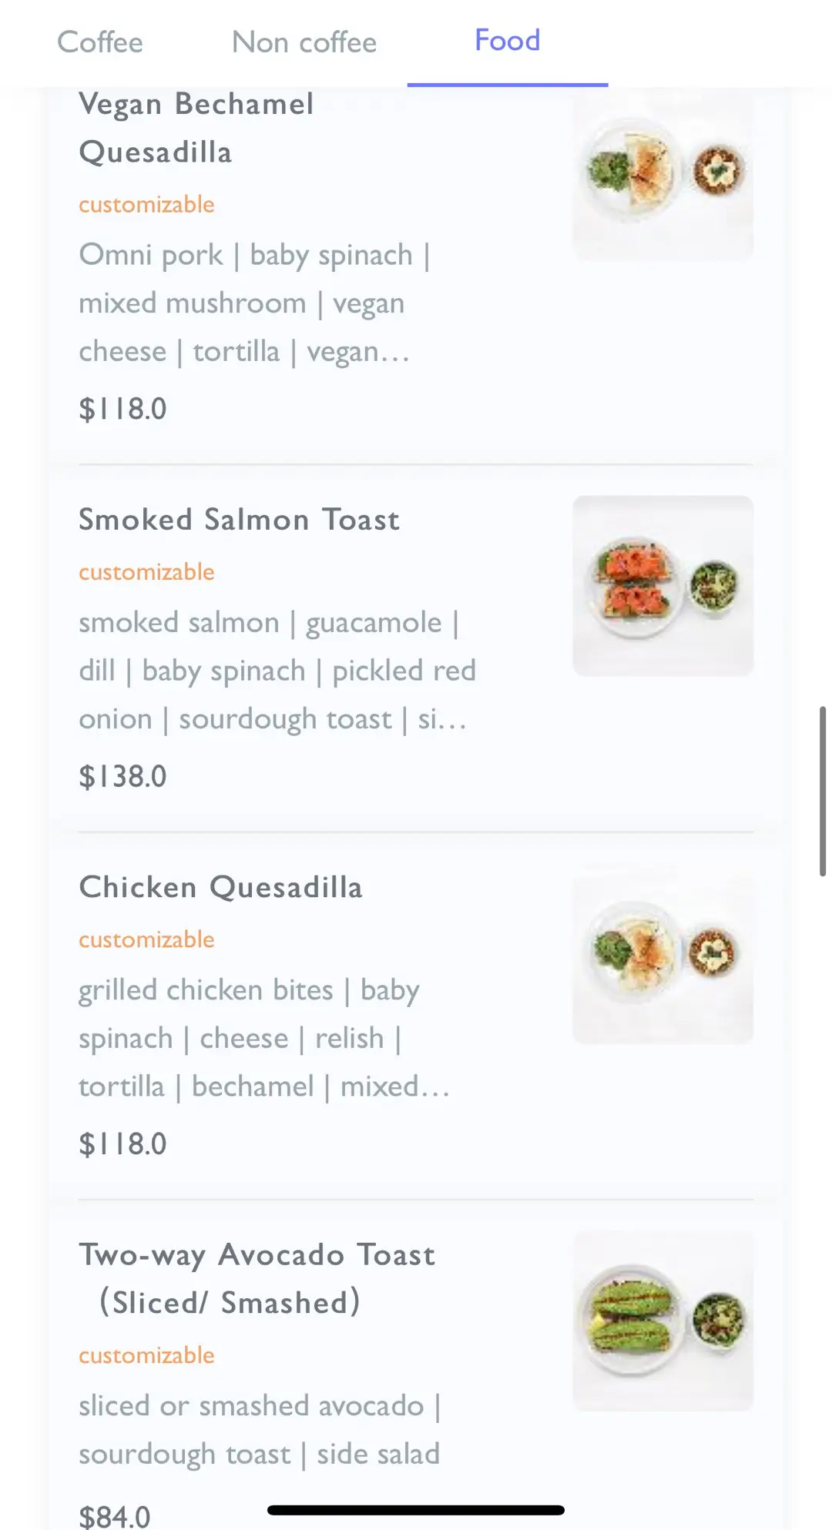Open the Two-way Avocado Toast photo
The image size is (832, 1530).
point(663,1321)
